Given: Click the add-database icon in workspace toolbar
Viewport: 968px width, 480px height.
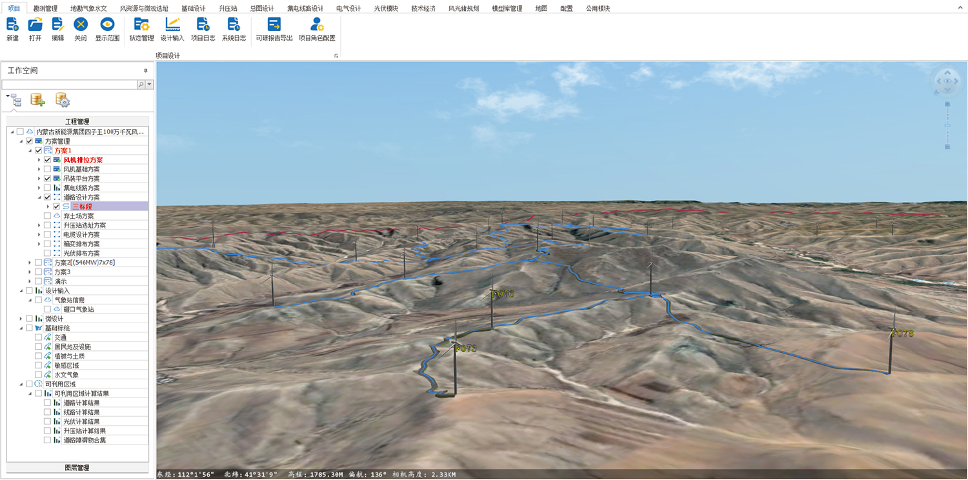Looking at the screenshot, I should point(37,99).
